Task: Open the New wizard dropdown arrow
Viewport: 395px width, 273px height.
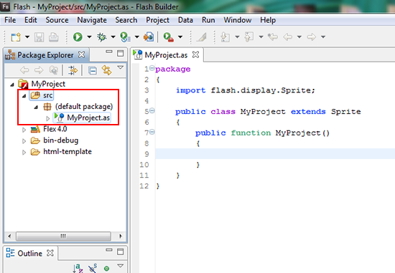Action: coord(27,37)
